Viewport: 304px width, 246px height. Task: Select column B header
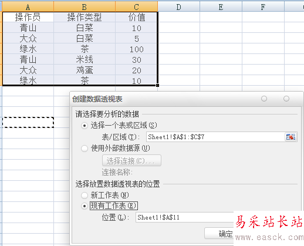point(85,7)
